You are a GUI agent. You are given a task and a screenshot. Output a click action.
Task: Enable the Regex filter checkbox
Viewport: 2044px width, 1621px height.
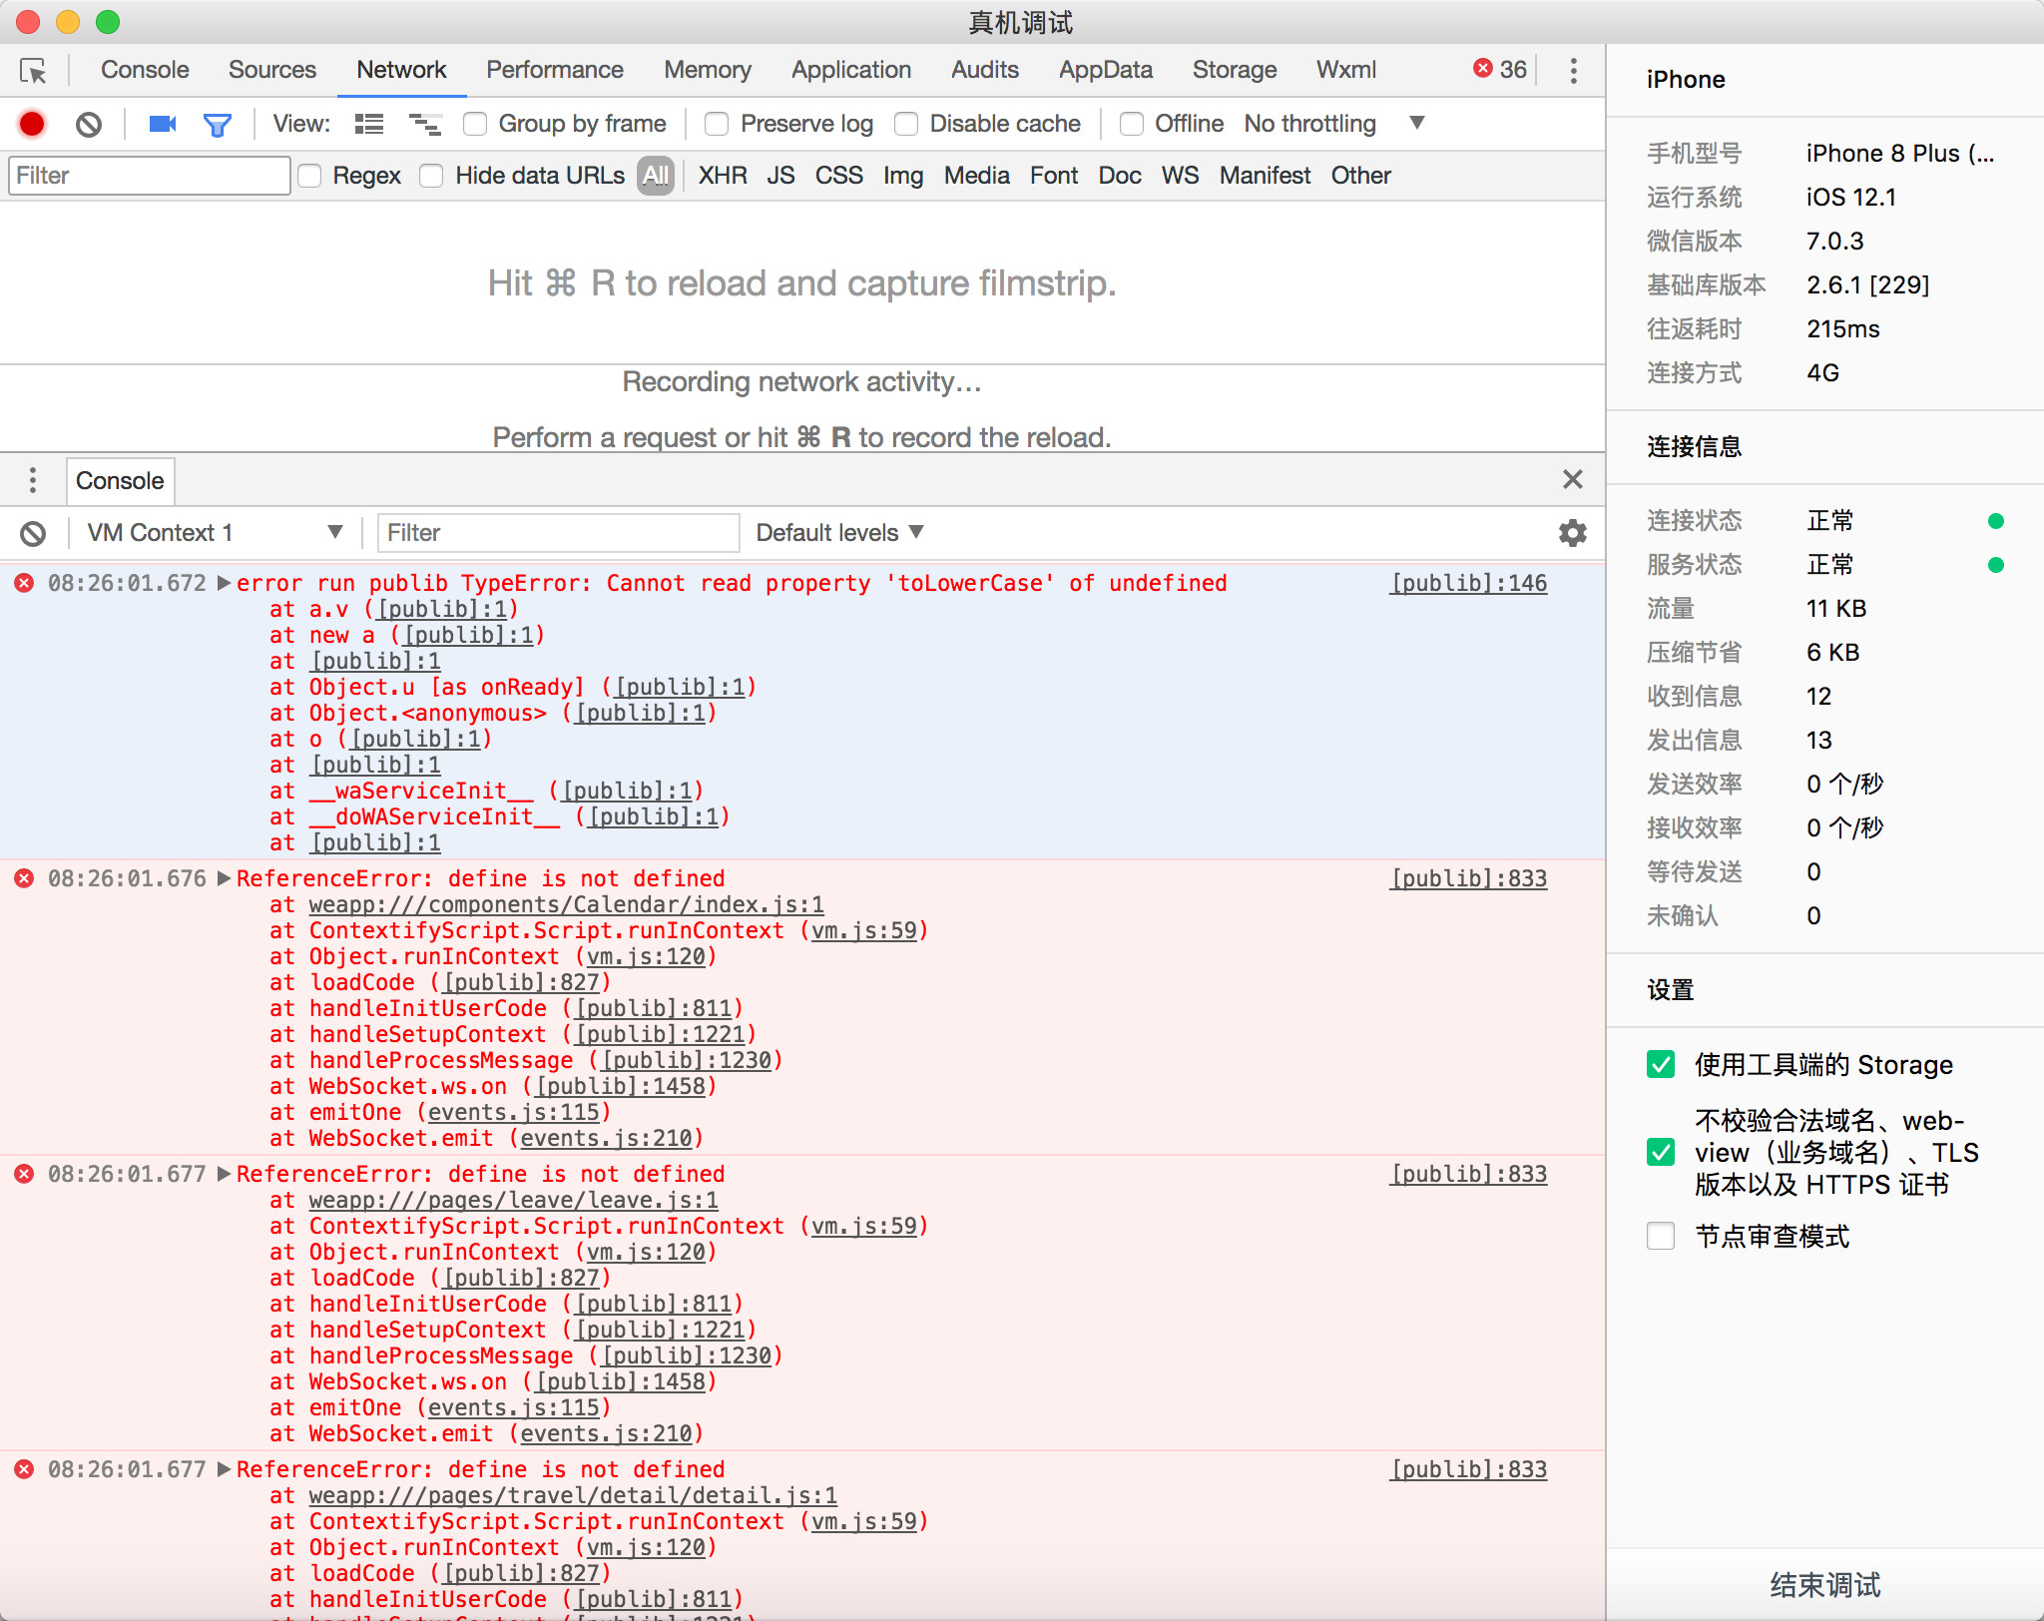pos(309,176)
